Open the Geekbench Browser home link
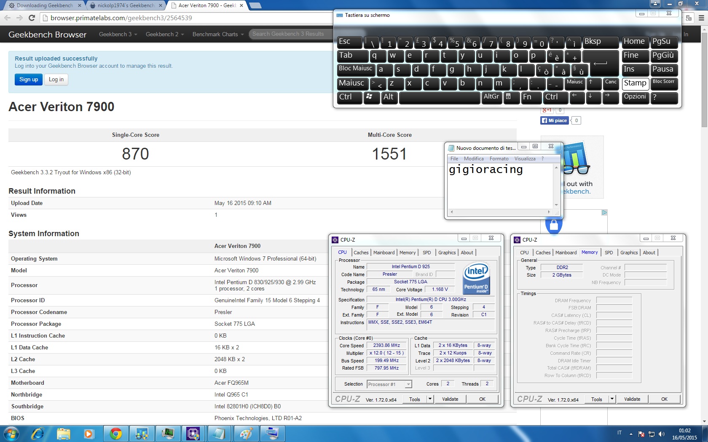This screenshot has width=708, height=442. click(47, 35)
